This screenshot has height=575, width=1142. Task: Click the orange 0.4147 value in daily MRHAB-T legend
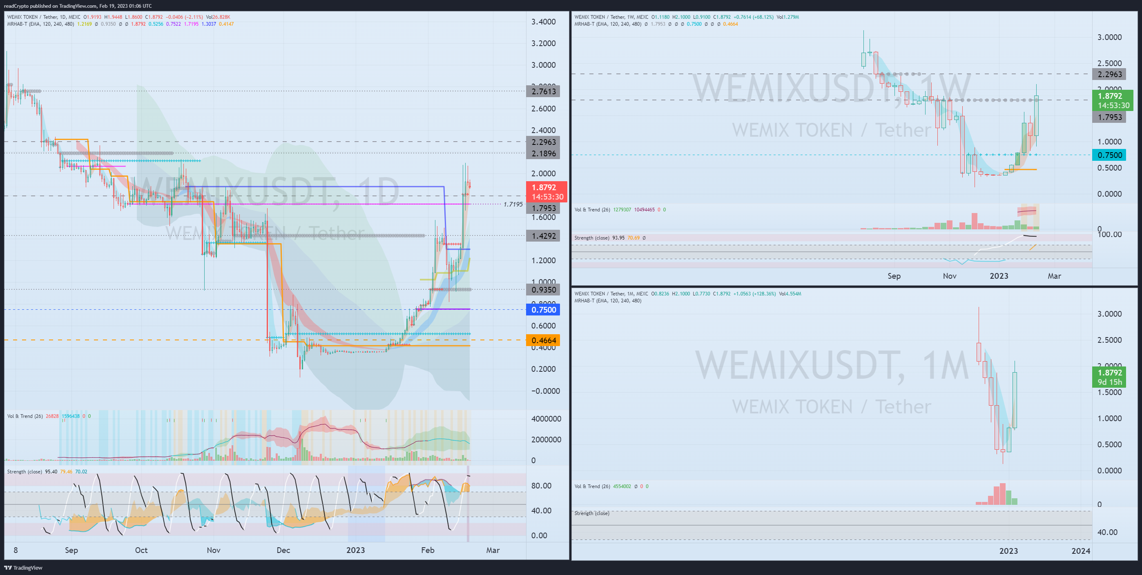coord(226,24)
